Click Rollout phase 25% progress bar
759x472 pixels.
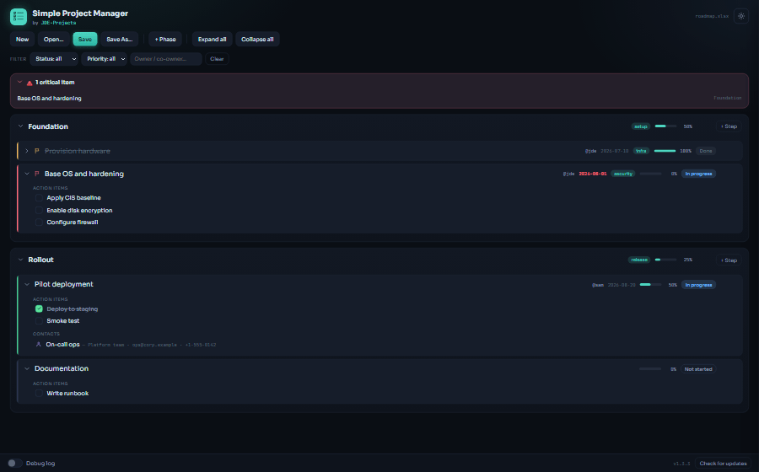(665, 260)
